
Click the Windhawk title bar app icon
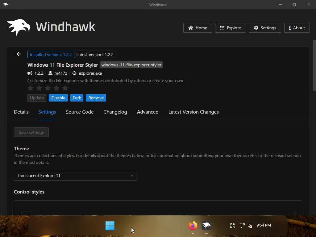6,4
